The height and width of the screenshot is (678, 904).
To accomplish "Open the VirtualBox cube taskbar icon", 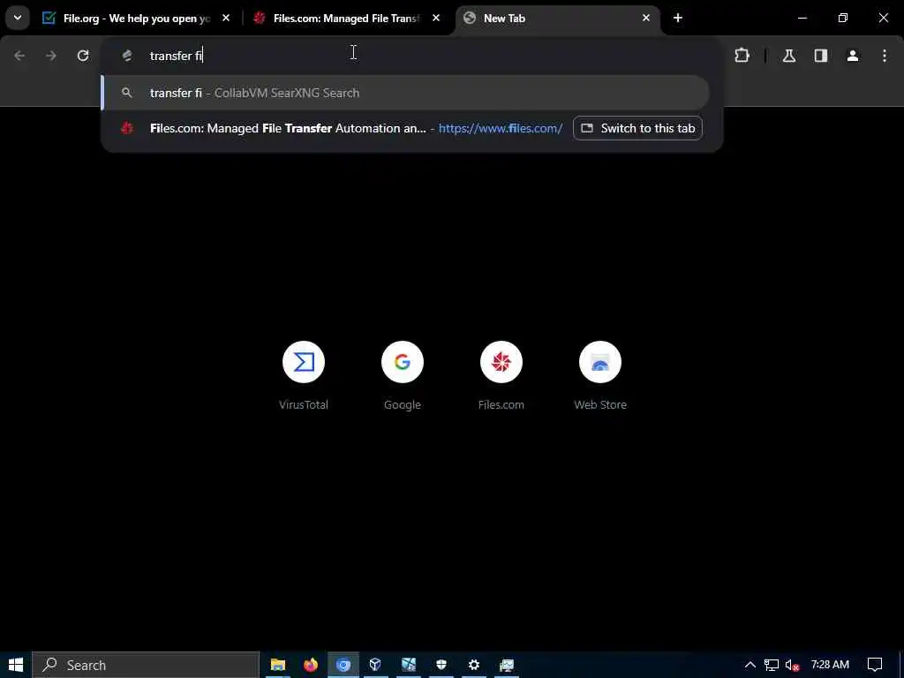I will tap(375, 665).
